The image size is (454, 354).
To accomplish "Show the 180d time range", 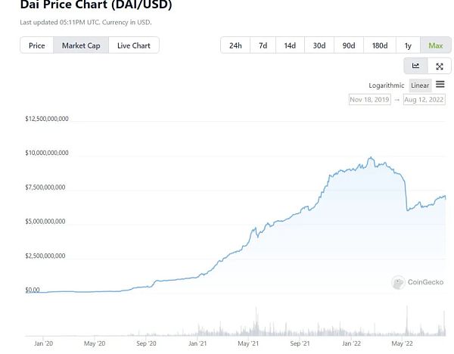I will [380, 45].
